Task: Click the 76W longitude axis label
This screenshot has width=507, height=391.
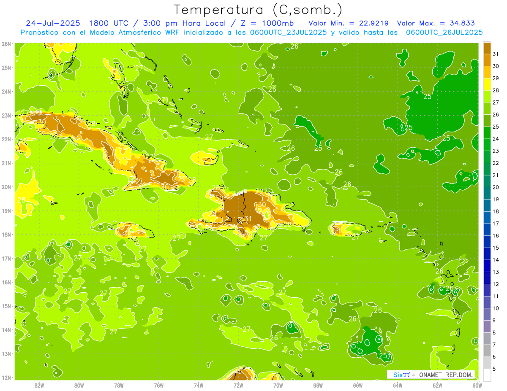Action: (158, 385)
